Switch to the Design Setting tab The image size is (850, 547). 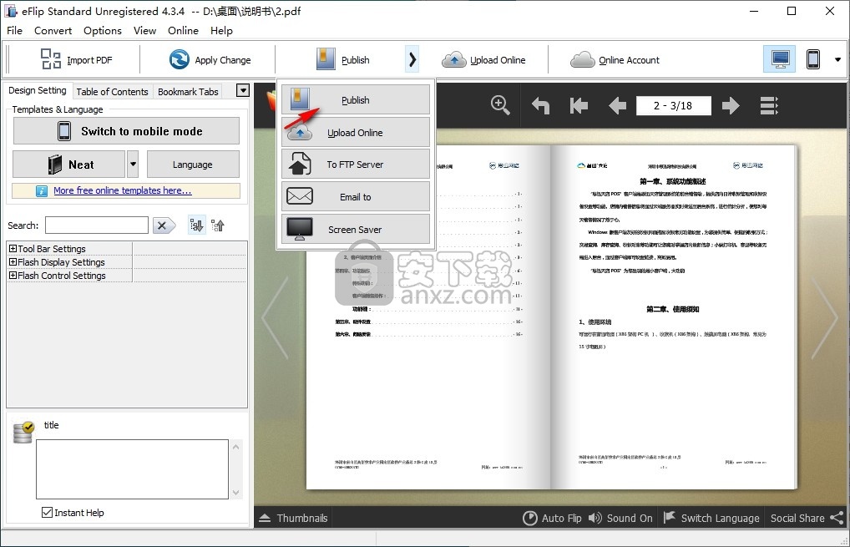click(x=38, y=90)
